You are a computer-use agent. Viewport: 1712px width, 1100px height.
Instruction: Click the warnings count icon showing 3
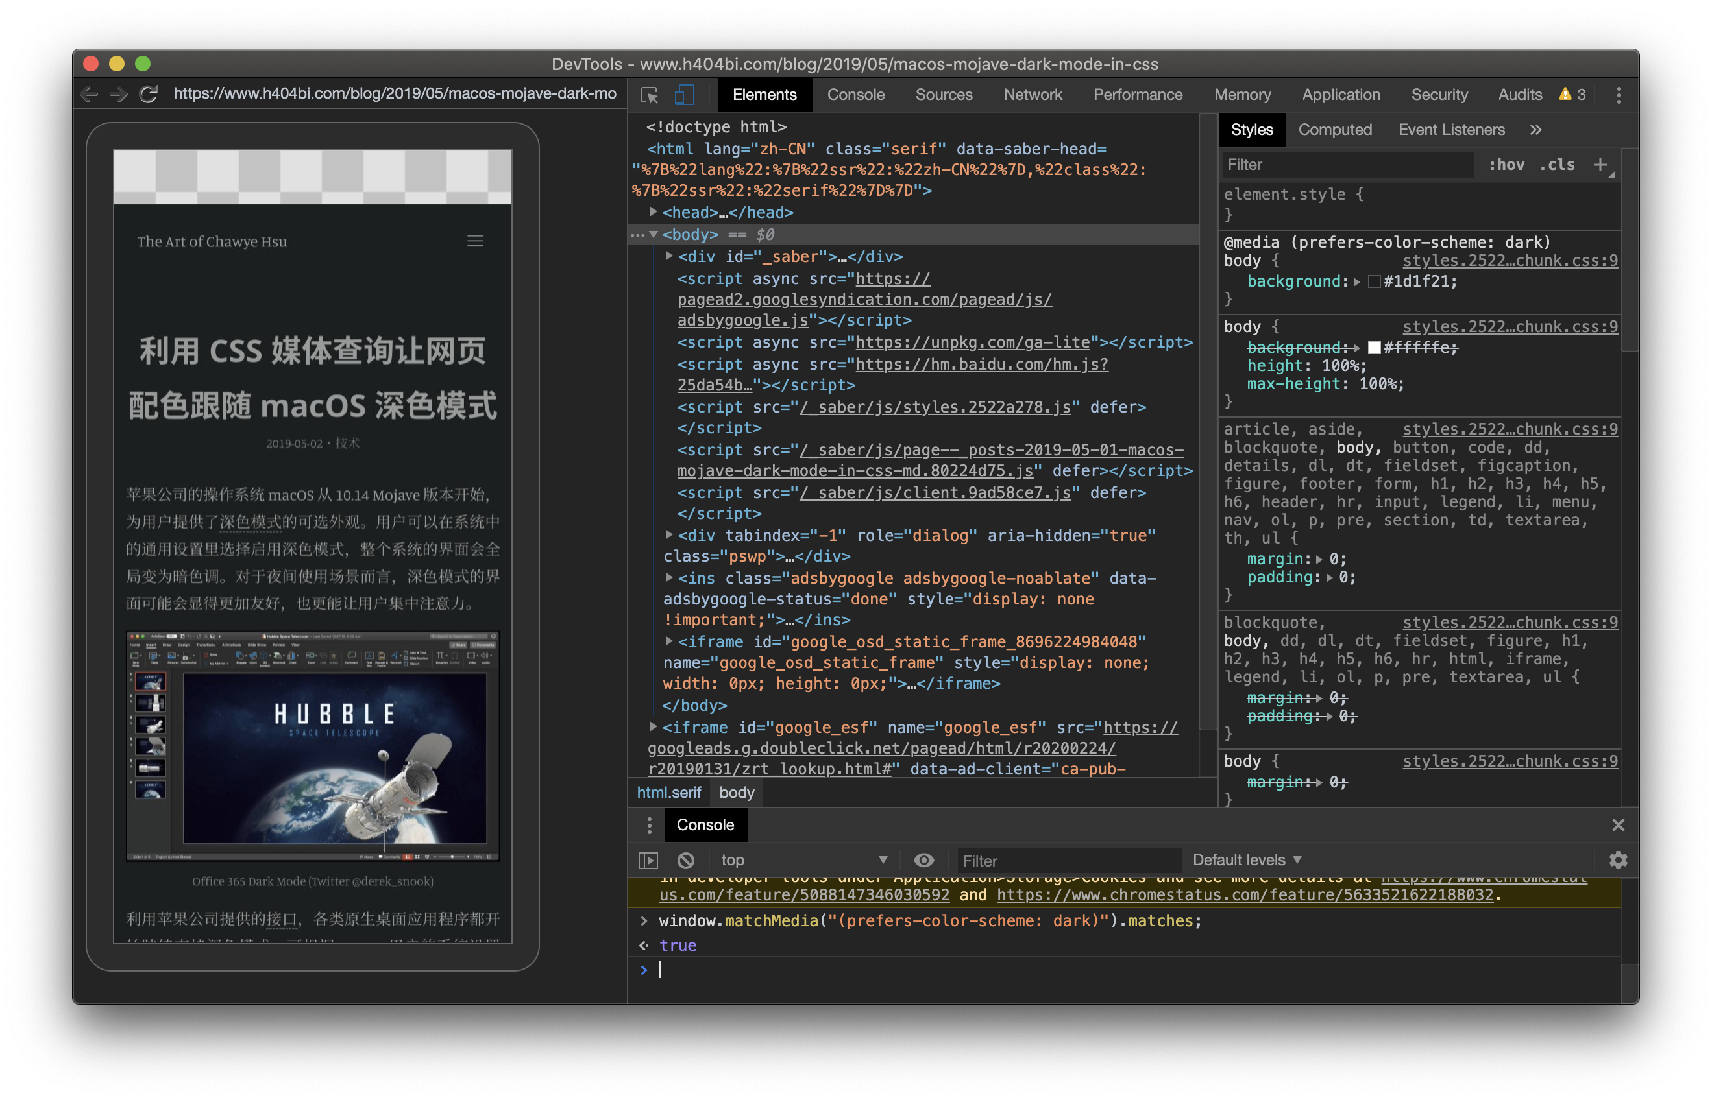tap(1571, 94)
